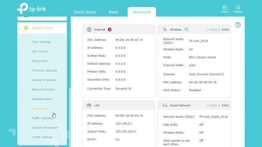Select the Advanced tab
The width and height of the screenshot is (262, 147).
click(x=142, y=12)
